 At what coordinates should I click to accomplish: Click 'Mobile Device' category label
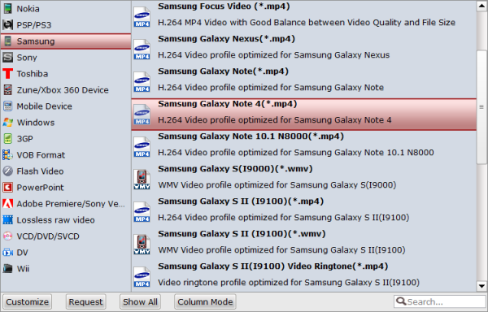45,106
